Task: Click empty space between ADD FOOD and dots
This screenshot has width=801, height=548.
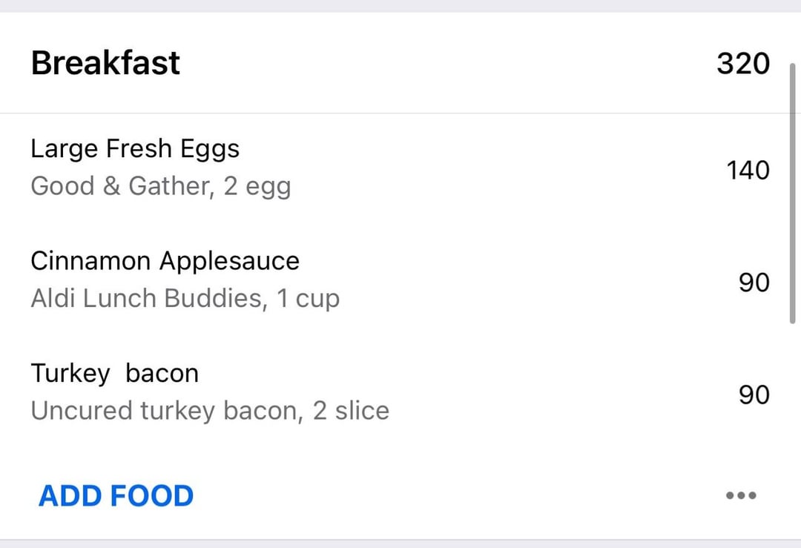Action: (460, 495)
